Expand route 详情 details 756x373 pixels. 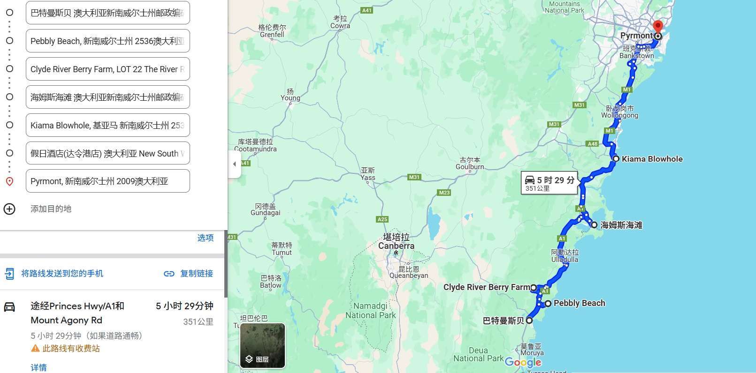[38, 367]
